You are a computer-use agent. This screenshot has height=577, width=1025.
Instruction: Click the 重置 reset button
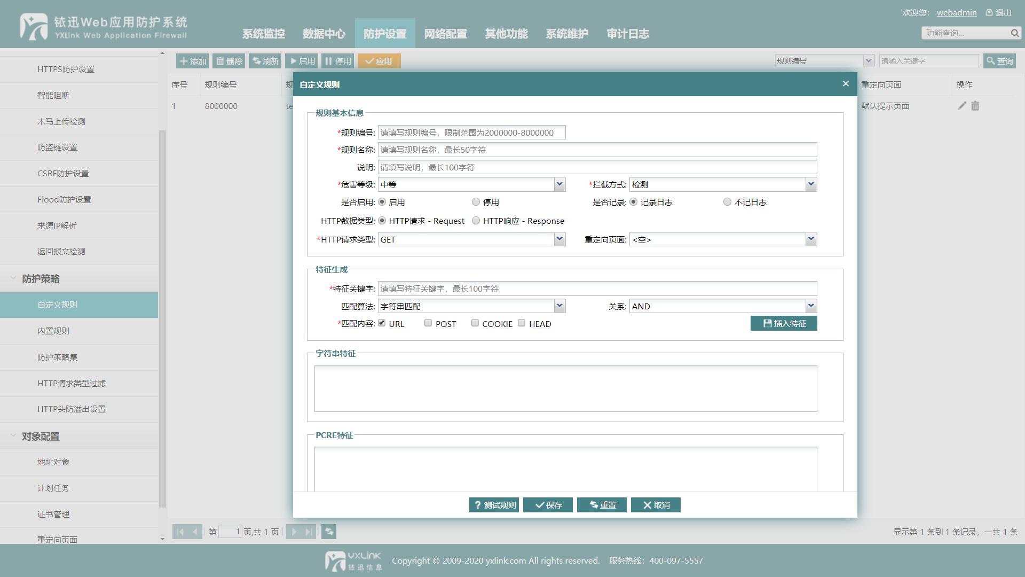[602, 505]
